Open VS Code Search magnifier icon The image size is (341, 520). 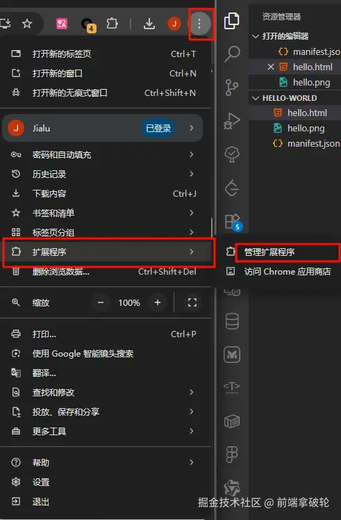[x=232, y=54]
